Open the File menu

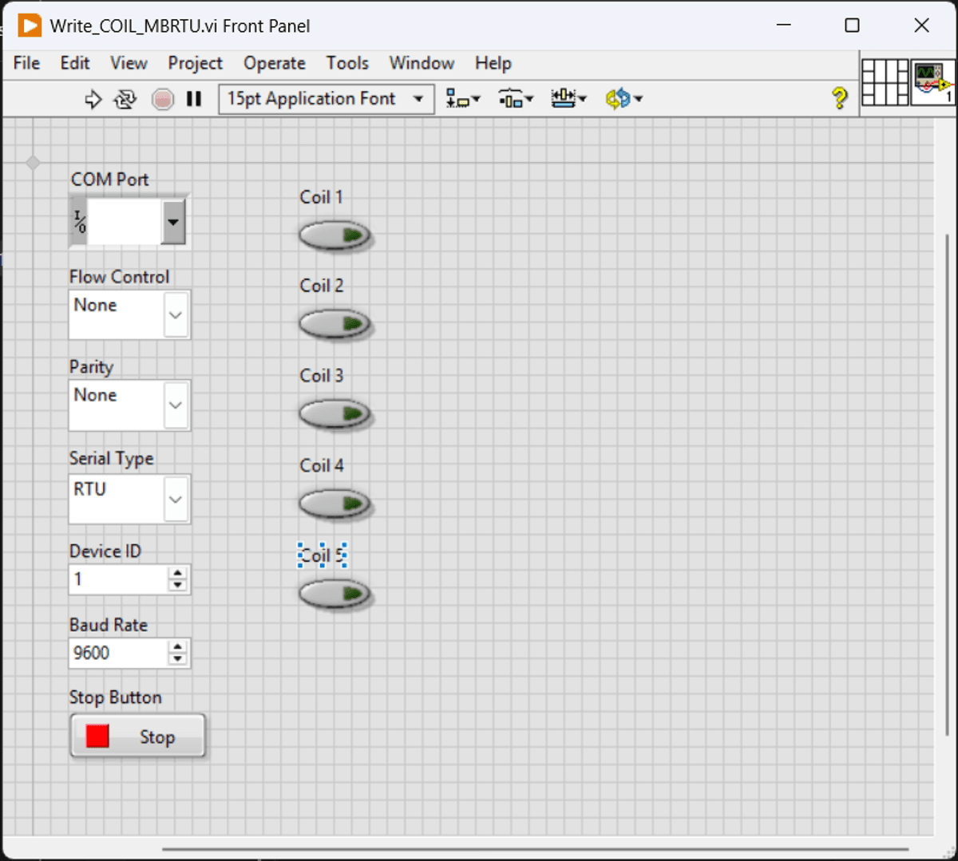26,63
